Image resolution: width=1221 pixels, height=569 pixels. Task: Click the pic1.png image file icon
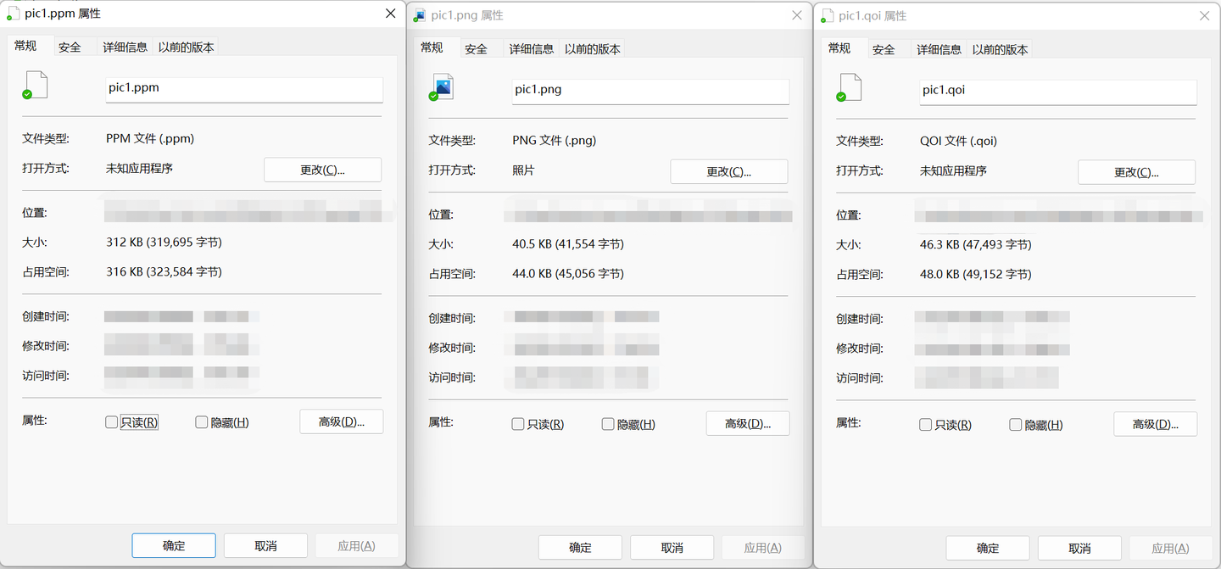click(x=442, y=87)
